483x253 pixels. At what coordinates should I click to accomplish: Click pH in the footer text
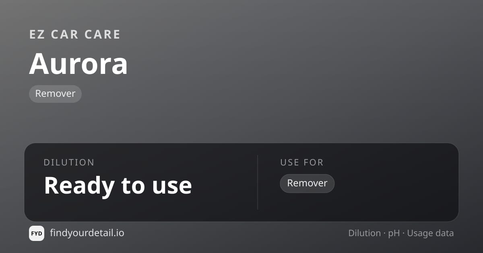click(x=394, y=233)
